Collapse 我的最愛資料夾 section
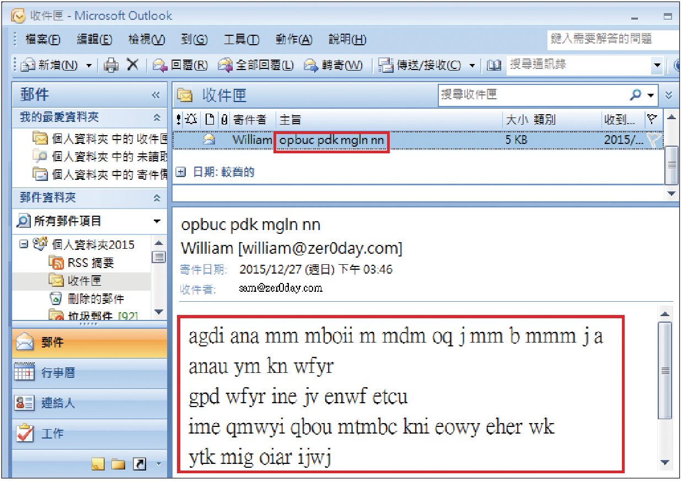 coord(157,117)
